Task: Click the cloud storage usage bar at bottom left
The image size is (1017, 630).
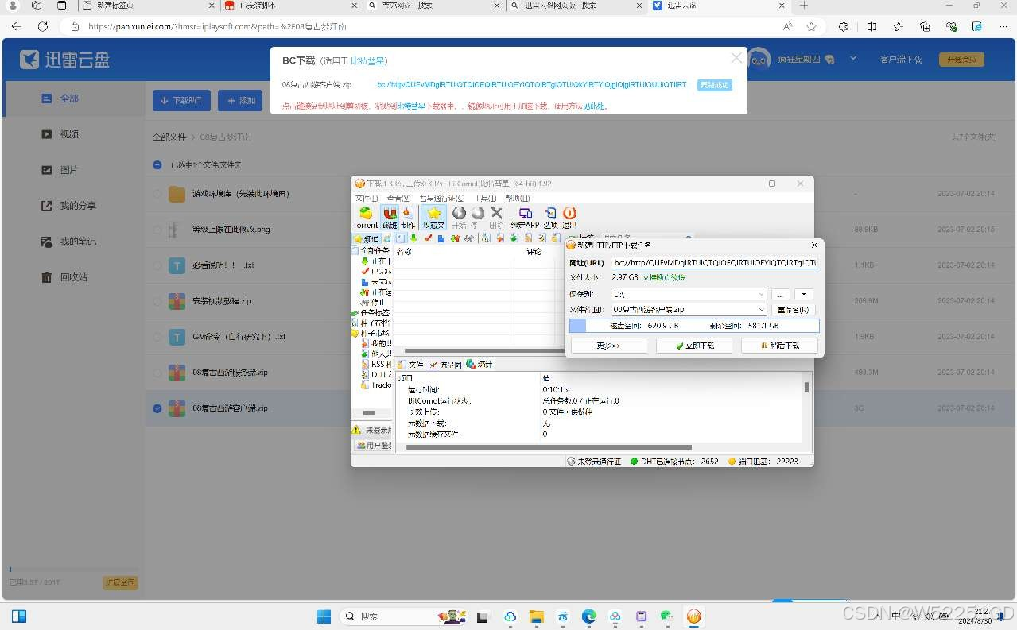Action: pos(74,570)
